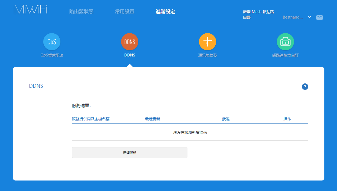Expand the chevron arrow beside the router name
Screen dimensions: 337x191
click(309, 17)
